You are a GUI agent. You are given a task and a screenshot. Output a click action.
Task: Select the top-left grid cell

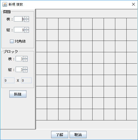click(41, 24)
